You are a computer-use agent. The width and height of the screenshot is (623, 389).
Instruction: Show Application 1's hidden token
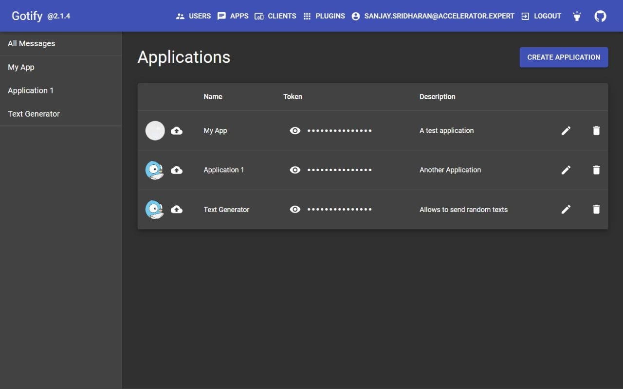click(x=295, y=170)
